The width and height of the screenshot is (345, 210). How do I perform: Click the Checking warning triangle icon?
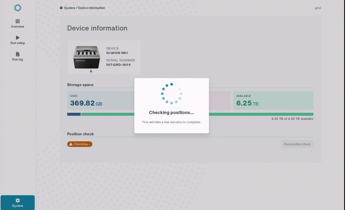(71, 144)
